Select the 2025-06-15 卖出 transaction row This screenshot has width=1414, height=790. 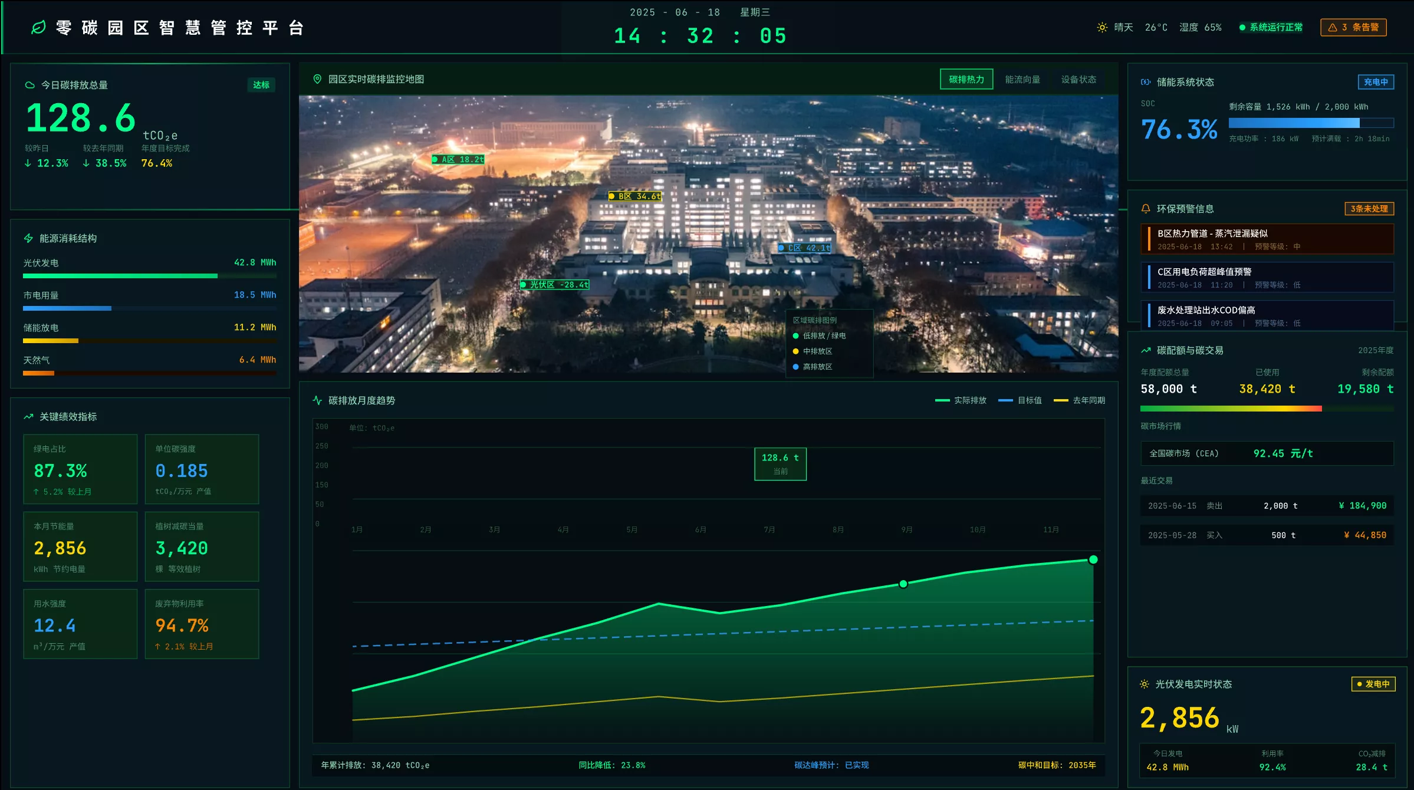pyautogui.click(x=1267, y=506)
